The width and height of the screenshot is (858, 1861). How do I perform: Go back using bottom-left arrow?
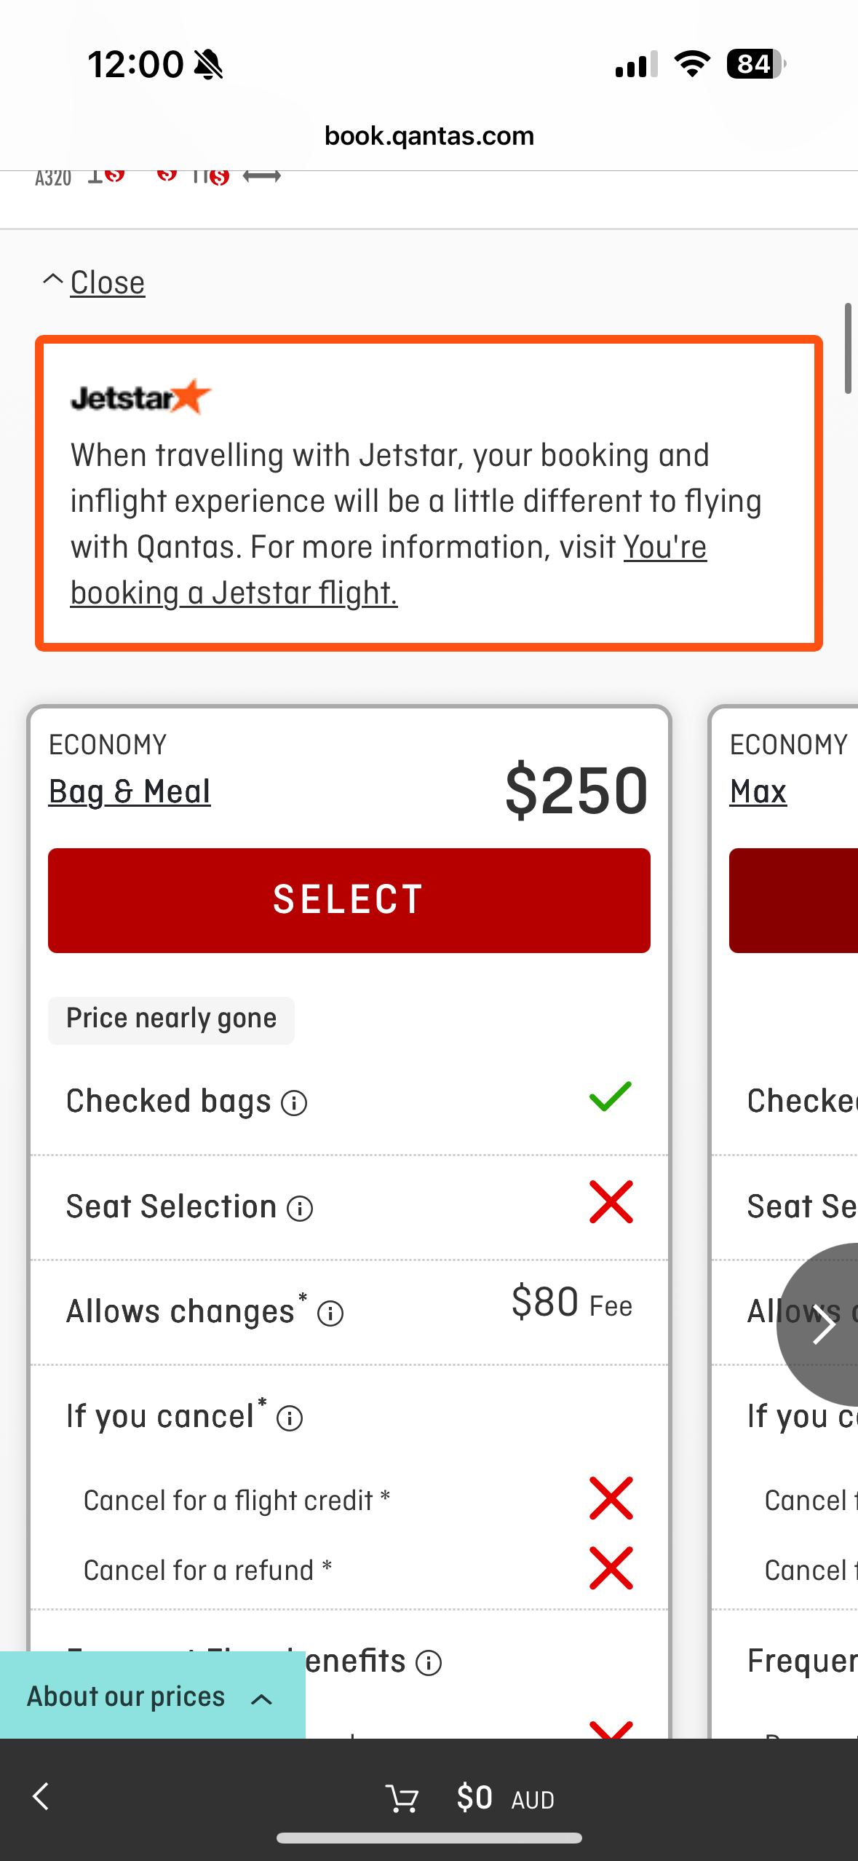pyautogui.click(x=41, y=1796)
